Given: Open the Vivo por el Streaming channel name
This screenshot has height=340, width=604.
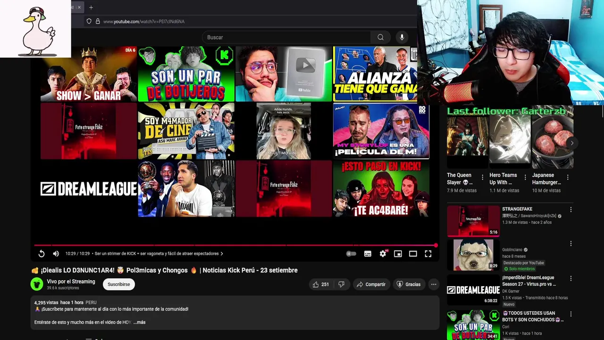Looking at the screenshot, I should (71, 281).
